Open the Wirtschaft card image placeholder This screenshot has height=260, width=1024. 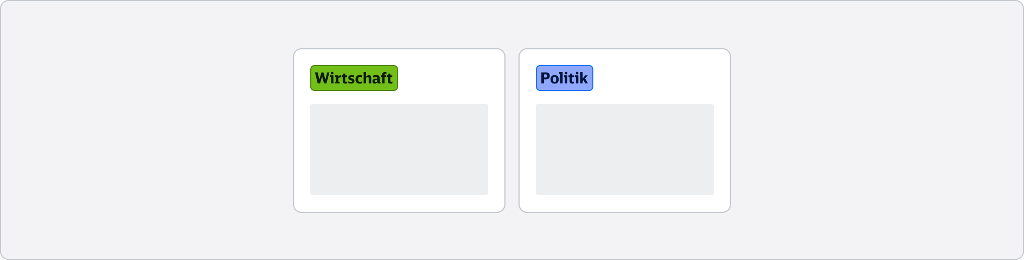point(399,149)
